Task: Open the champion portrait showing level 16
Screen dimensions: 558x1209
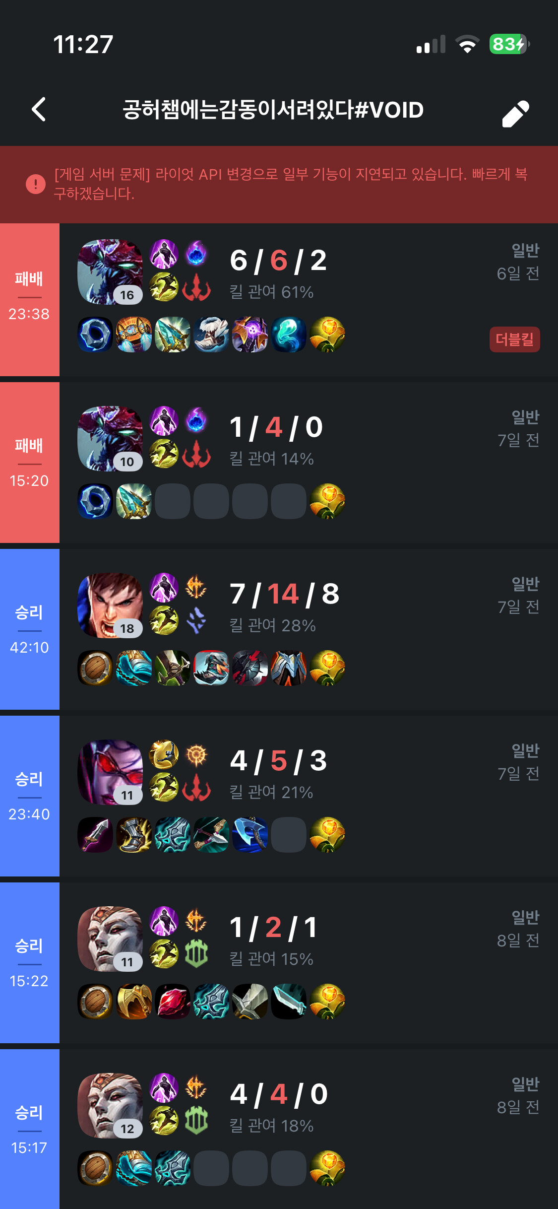Action: [110, 272]
